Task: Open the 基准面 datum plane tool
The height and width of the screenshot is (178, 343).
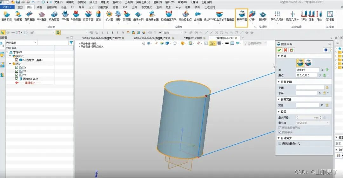Action: (330, 16)
